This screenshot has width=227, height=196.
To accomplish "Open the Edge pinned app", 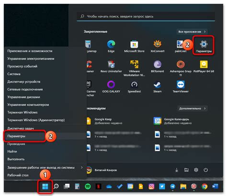I will click(111, 46).
